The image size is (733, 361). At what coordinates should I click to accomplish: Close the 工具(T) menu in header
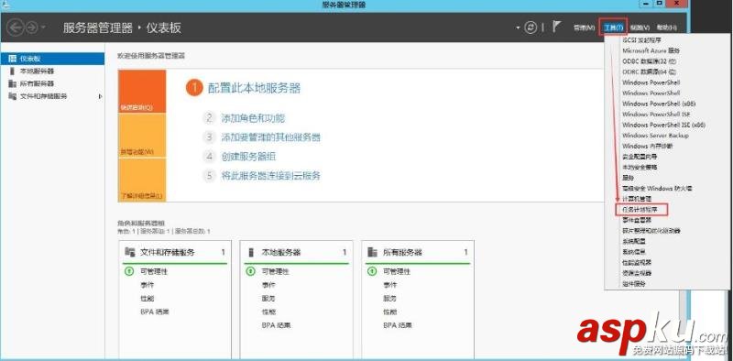point(613,27)
